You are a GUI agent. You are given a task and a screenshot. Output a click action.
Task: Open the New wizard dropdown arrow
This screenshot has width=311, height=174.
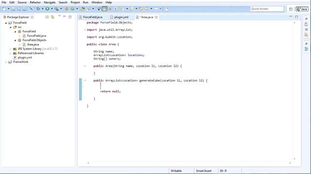click(x=9, y=9)
